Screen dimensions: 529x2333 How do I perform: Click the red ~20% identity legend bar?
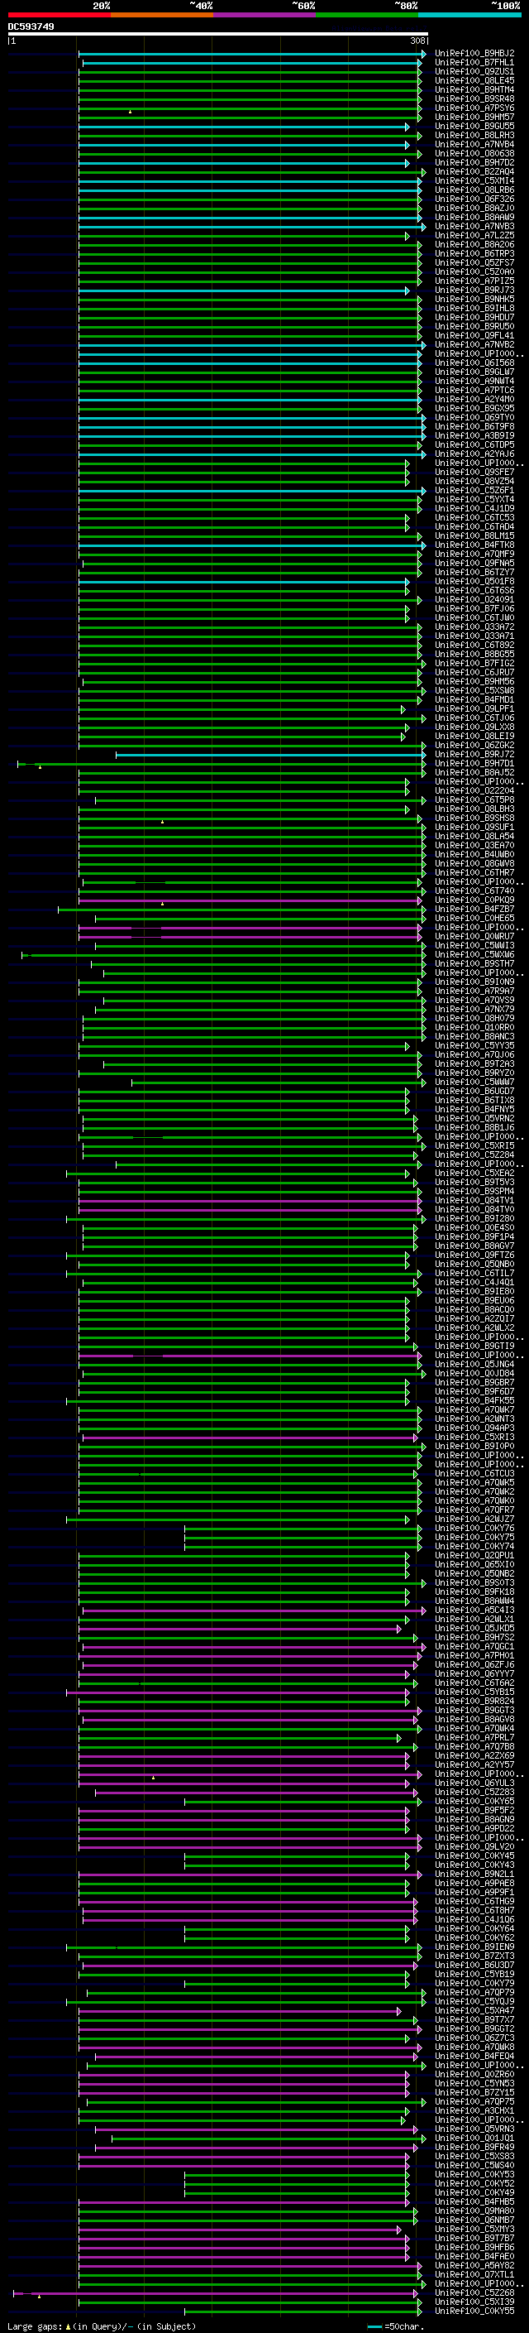[x=59, y=15]
